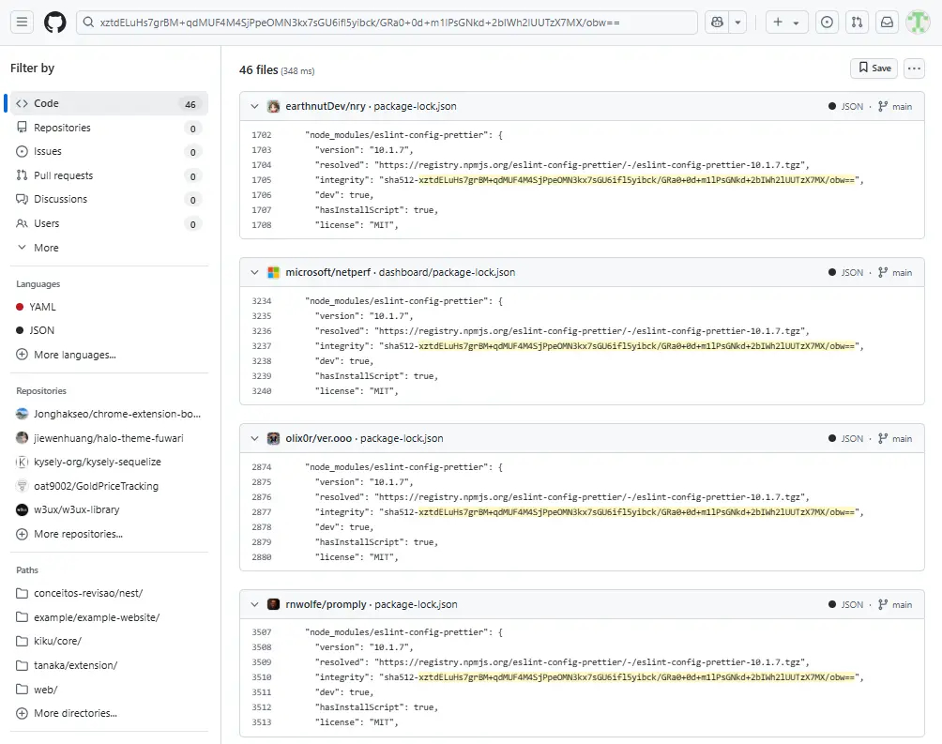Save this search with Save button
942x744 pixels.
[874, 68]
